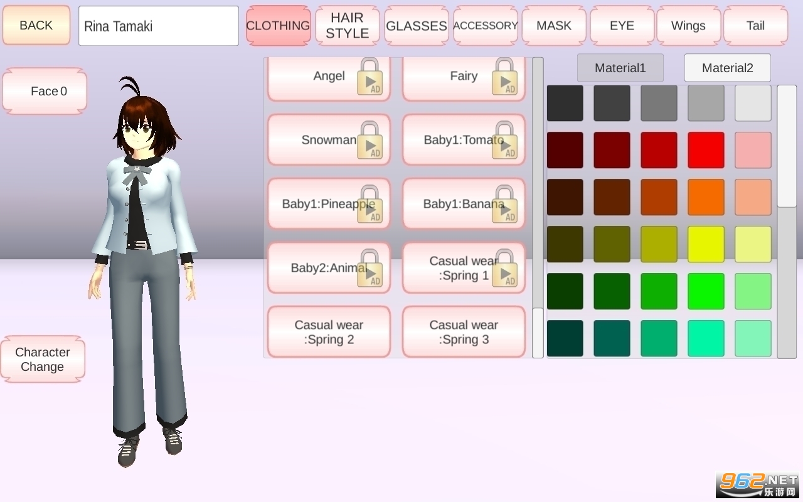The width and height of the screenshot is (803, 502).
Task: Open the Wings category tab
Action: click(x=688, y=26)
